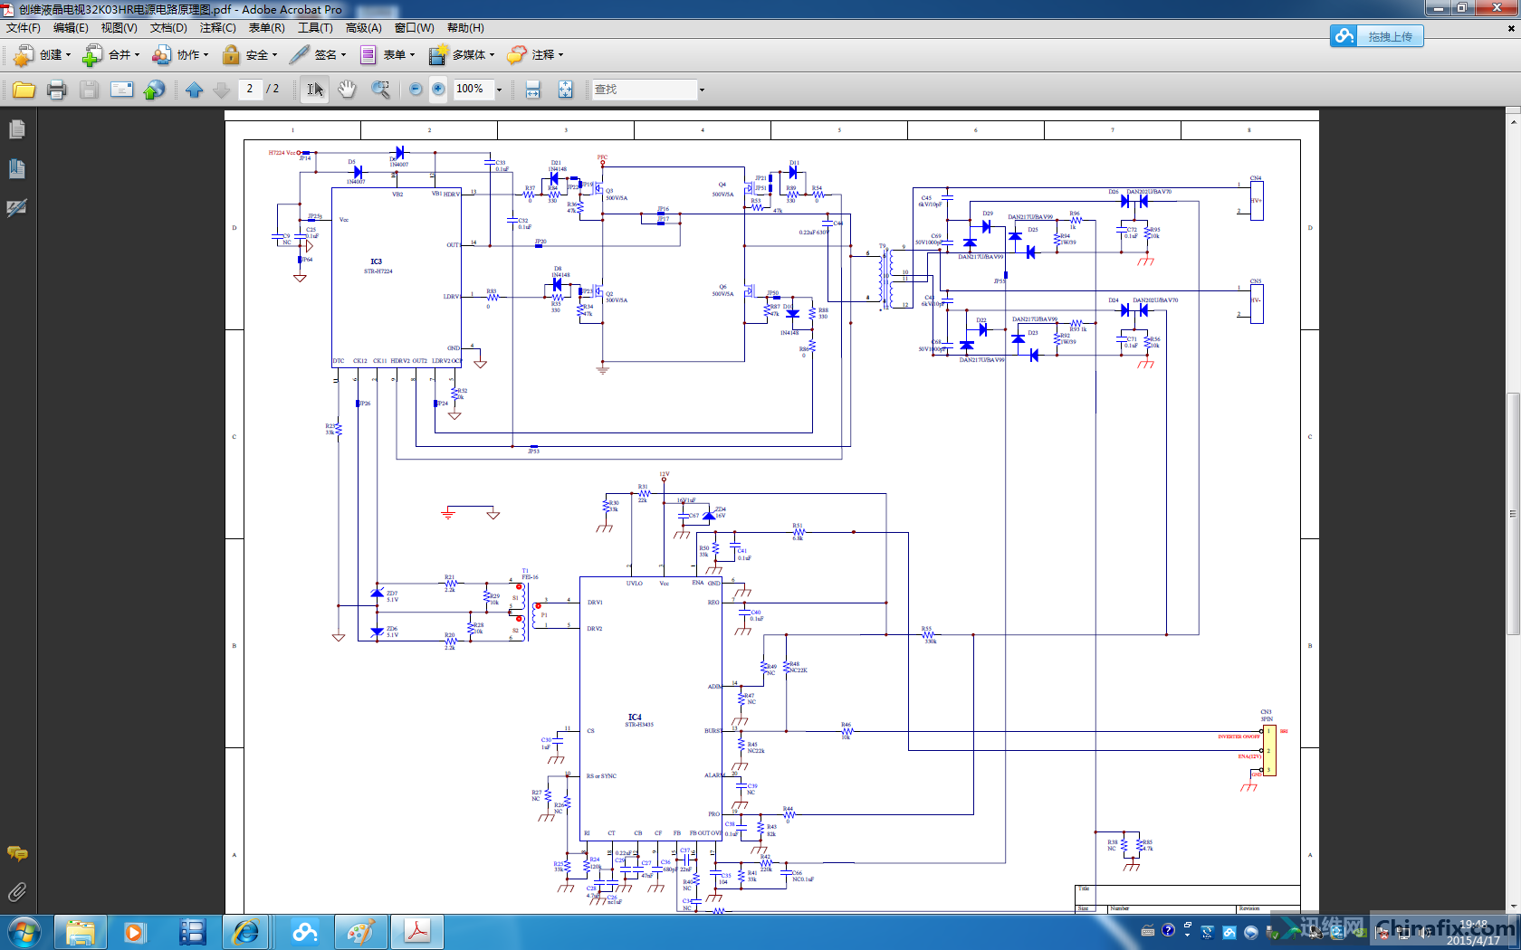Open the Window (窗口) menu
This screenshot has height=950, width=1521.
[x=414, y=28]
